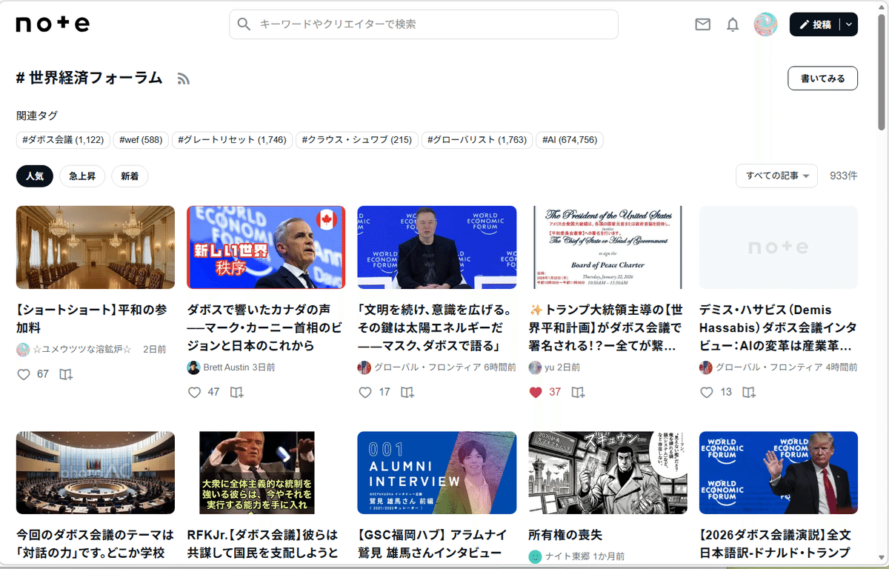The height and width of the screenshot is (569, 889).
Task: Click your profile avatar icon
Action: pyautogui.click(x=766, y=24)
